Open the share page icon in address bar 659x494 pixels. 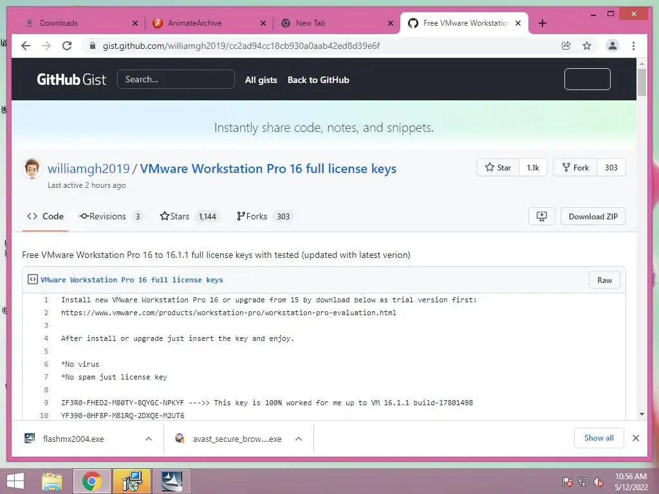tap(566, 46)
